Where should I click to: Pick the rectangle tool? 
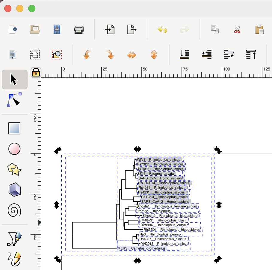coord(14,128)
